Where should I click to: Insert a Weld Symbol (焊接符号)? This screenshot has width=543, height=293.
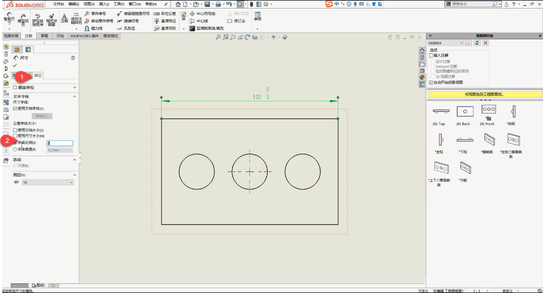(128, 21)
